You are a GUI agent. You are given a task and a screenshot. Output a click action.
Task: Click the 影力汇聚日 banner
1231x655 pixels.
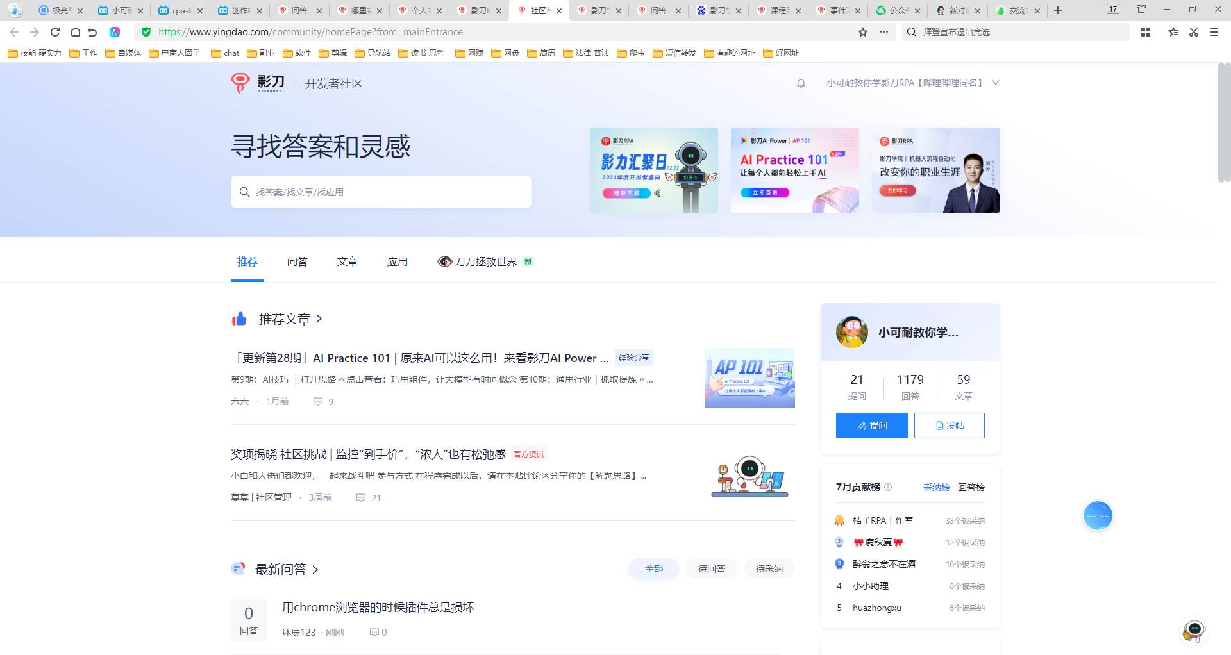pyautogui.click(x=654, y=170)
